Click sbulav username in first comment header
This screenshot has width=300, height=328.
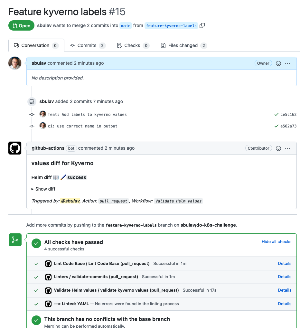tap(39, 63)
